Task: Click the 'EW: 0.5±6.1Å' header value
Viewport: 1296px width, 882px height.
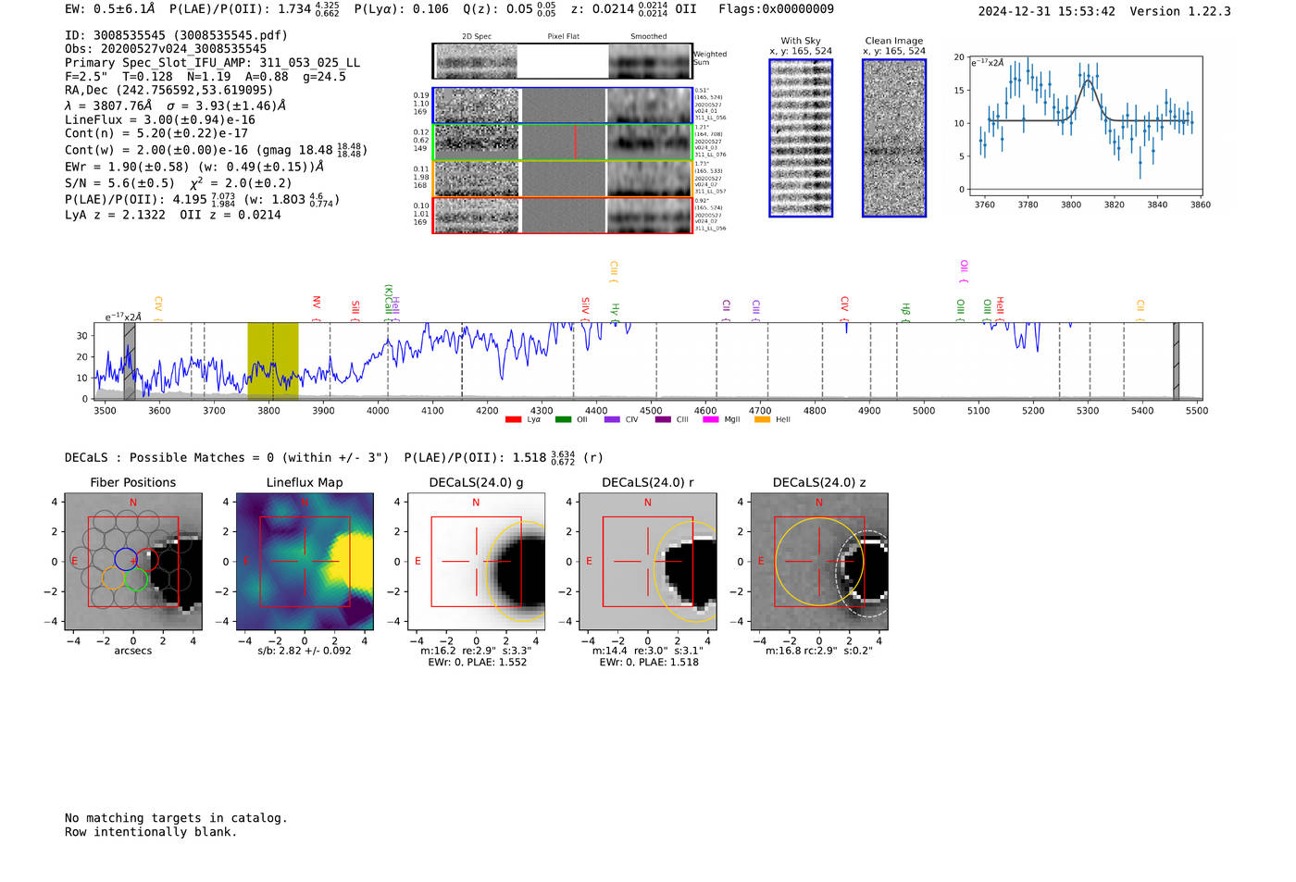Action: tap(109, 9)
